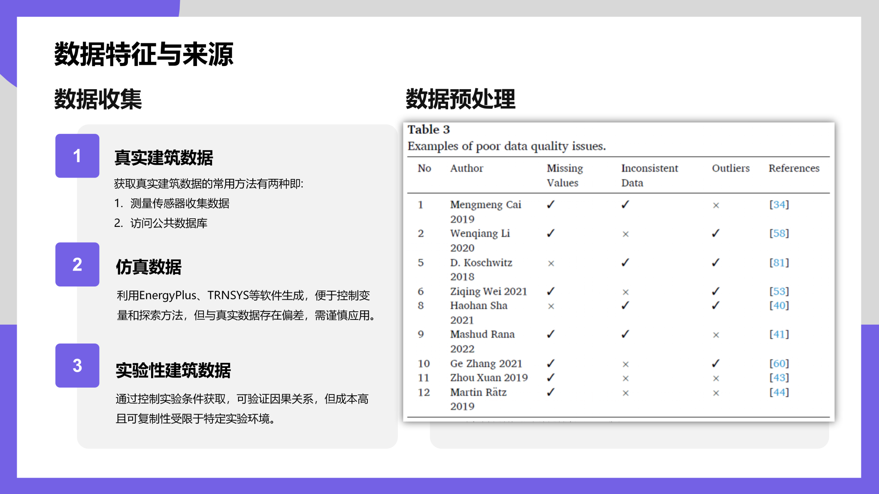The width and height of the screenshot is (879, 494).
Task: Open reference link [58]
Action: pyautogui.click(x=779, y=233)
